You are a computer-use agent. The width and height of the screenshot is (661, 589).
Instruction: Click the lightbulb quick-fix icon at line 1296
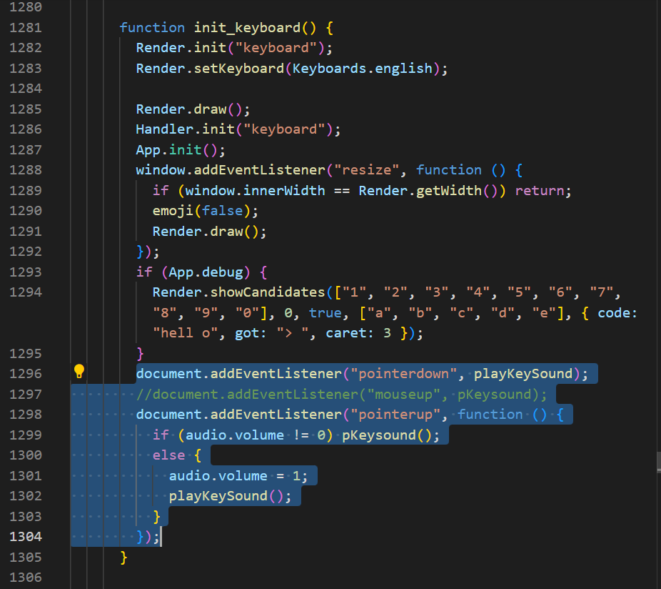click(x=79, y=372)
